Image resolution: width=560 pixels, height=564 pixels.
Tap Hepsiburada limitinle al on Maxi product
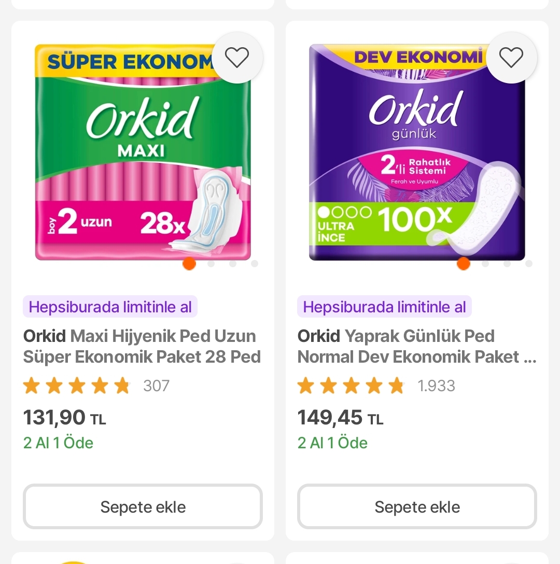coord(110,307)
